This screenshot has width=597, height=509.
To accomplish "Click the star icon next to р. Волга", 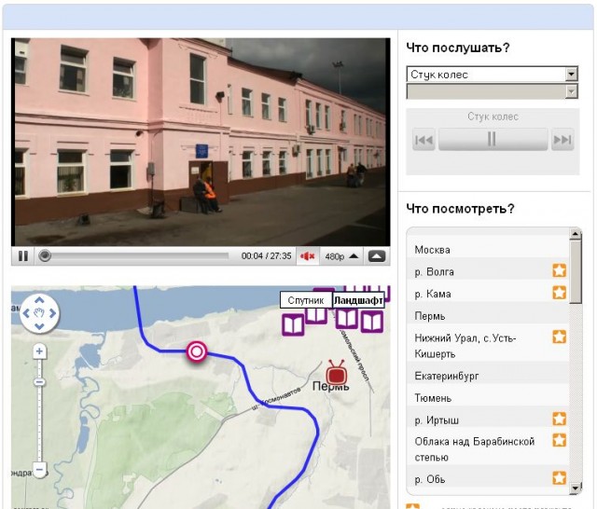I will pos(559,271).
